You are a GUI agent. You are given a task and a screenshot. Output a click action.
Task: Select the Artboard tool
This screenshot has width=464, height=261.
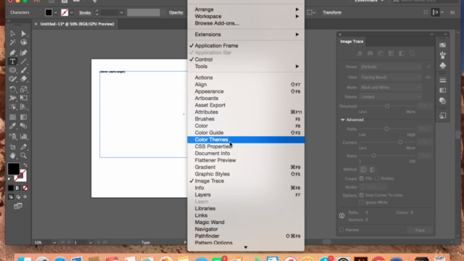click(x=12, y=146)
